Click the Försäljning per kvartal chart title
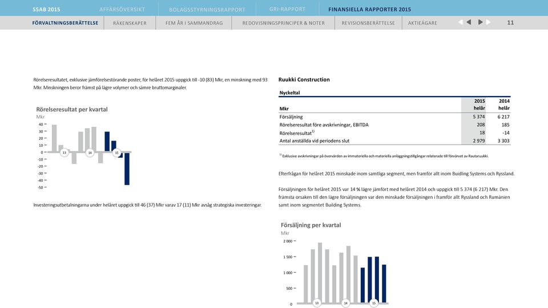548x308 pixels. [x=311, y=225]
